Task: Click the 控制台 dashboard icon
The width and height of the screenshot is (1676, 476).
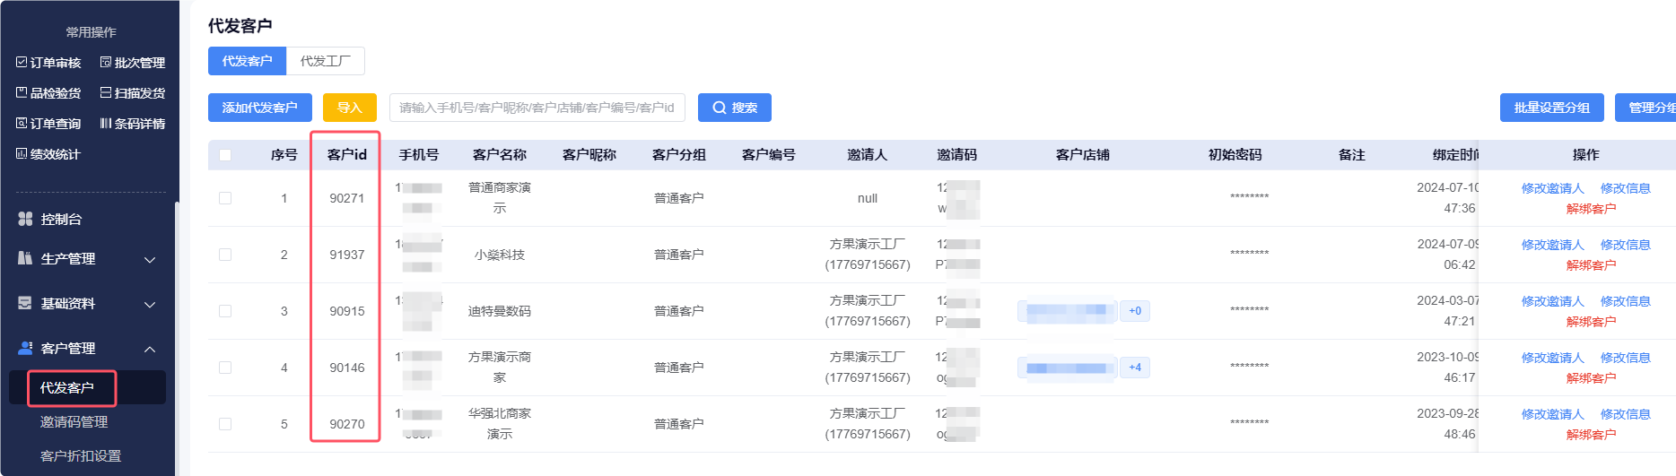Action: point(25,219)
